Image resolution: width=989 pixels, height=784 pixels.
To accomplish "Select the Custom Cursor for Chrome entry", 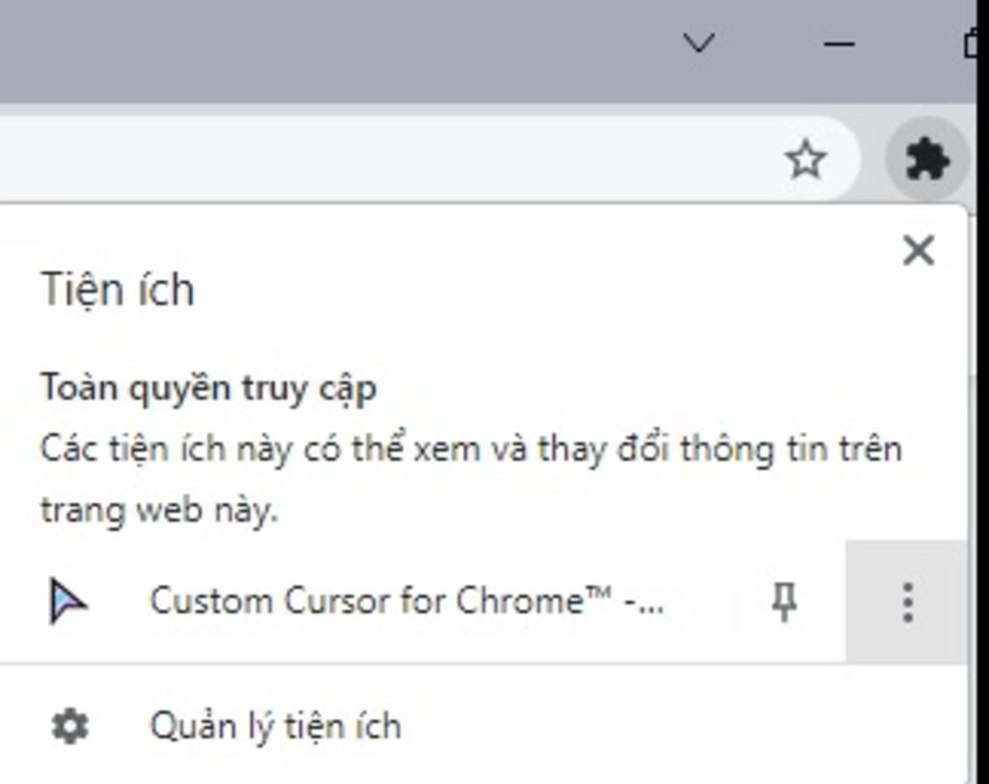I will pos(406,602).
